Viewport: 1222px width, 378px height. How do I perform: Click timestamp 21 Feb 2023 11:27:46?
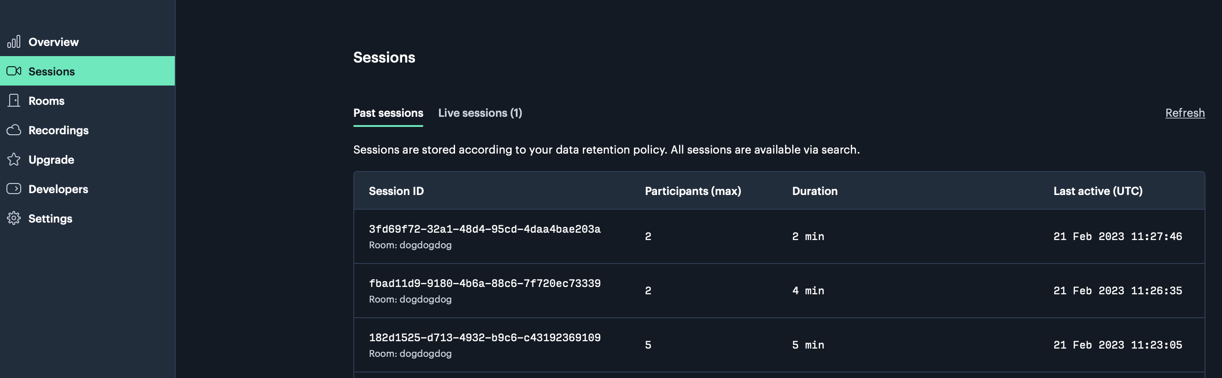click(1118, 236)
